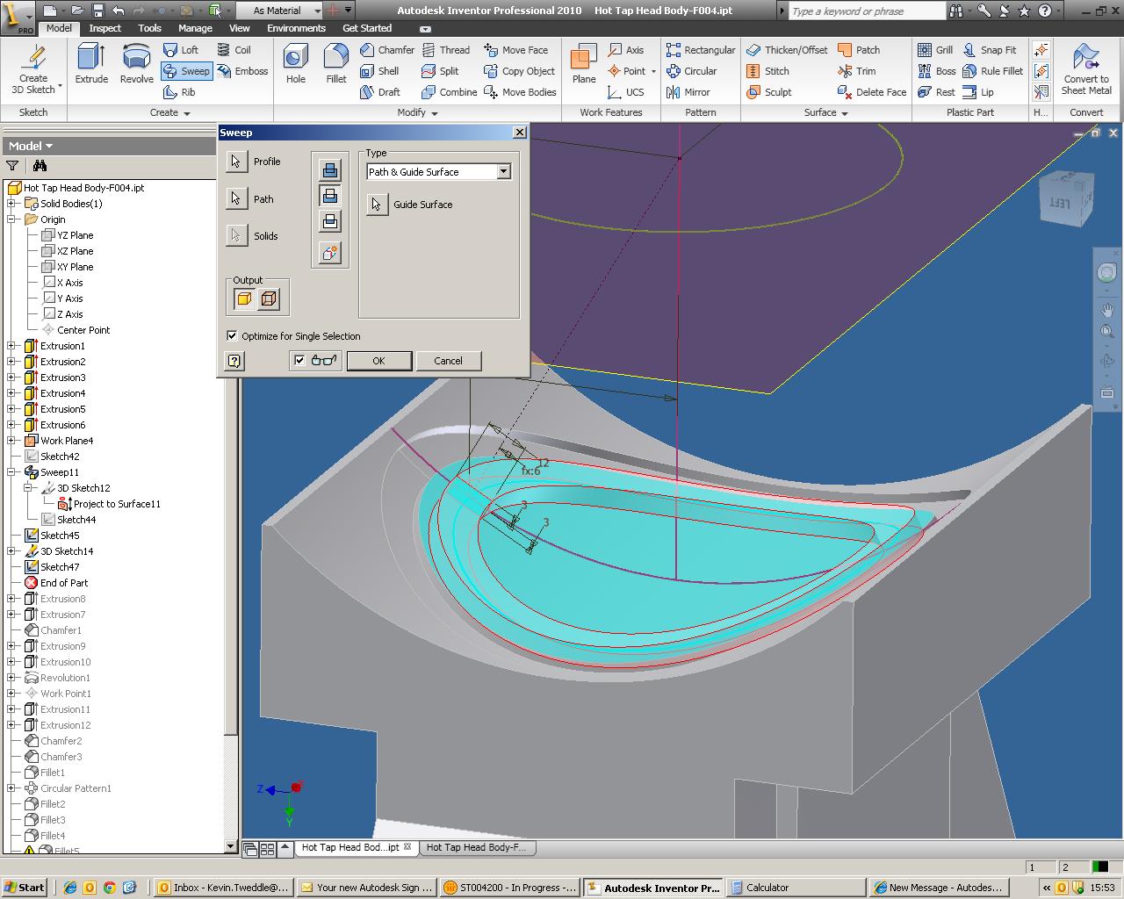Select the New Solid option in Sweep
1124x899 pixels.
329,253
